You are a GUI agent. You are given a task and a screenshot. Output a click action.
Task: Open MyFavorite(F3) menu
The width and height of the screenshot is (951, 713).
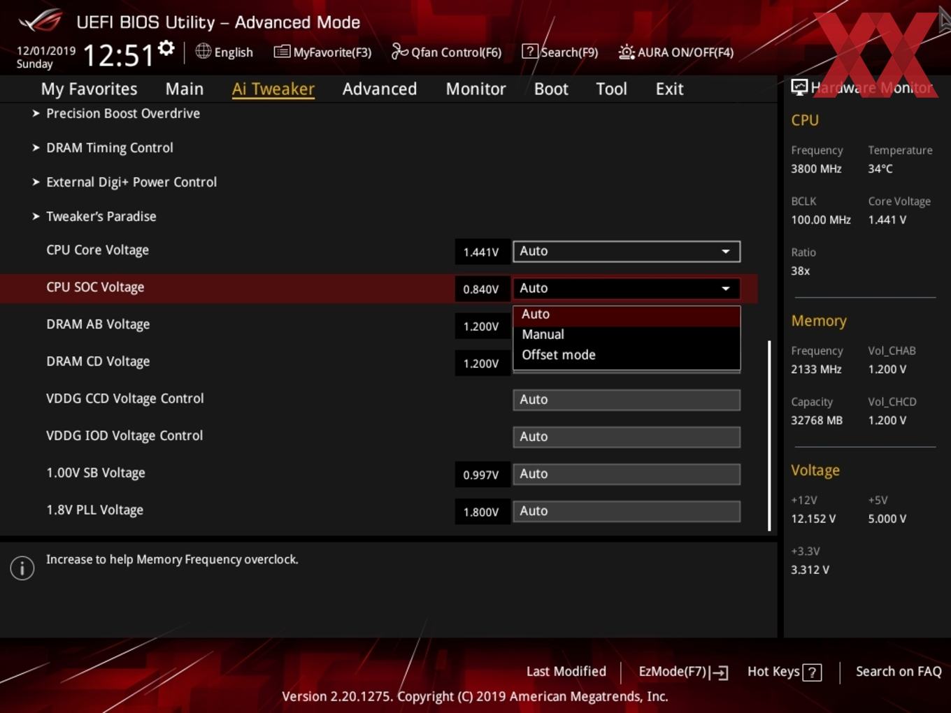[x=322, y=52]
